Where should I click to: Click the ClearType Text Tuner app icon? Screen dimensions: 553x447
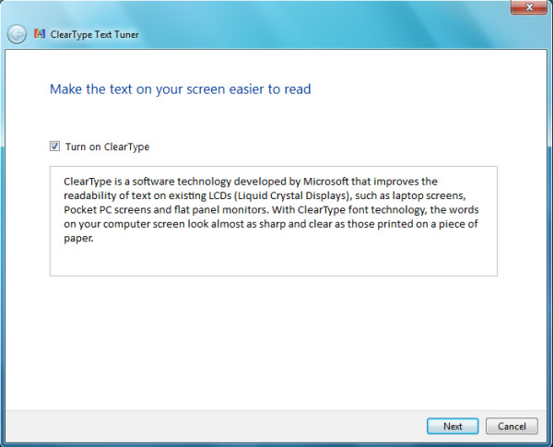(40, 33)
